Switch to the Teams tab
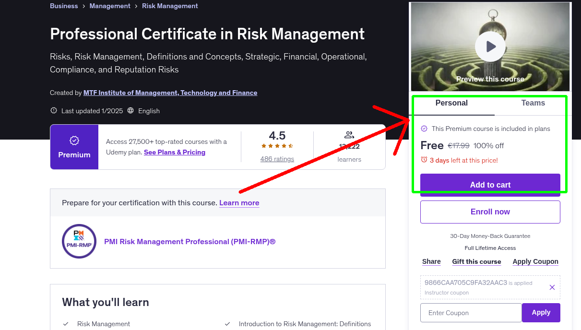 coord(533,103)
